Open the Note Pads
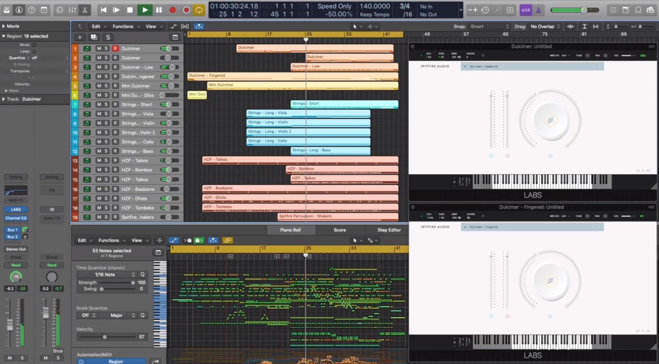659x364 pixels. (626, 10)
